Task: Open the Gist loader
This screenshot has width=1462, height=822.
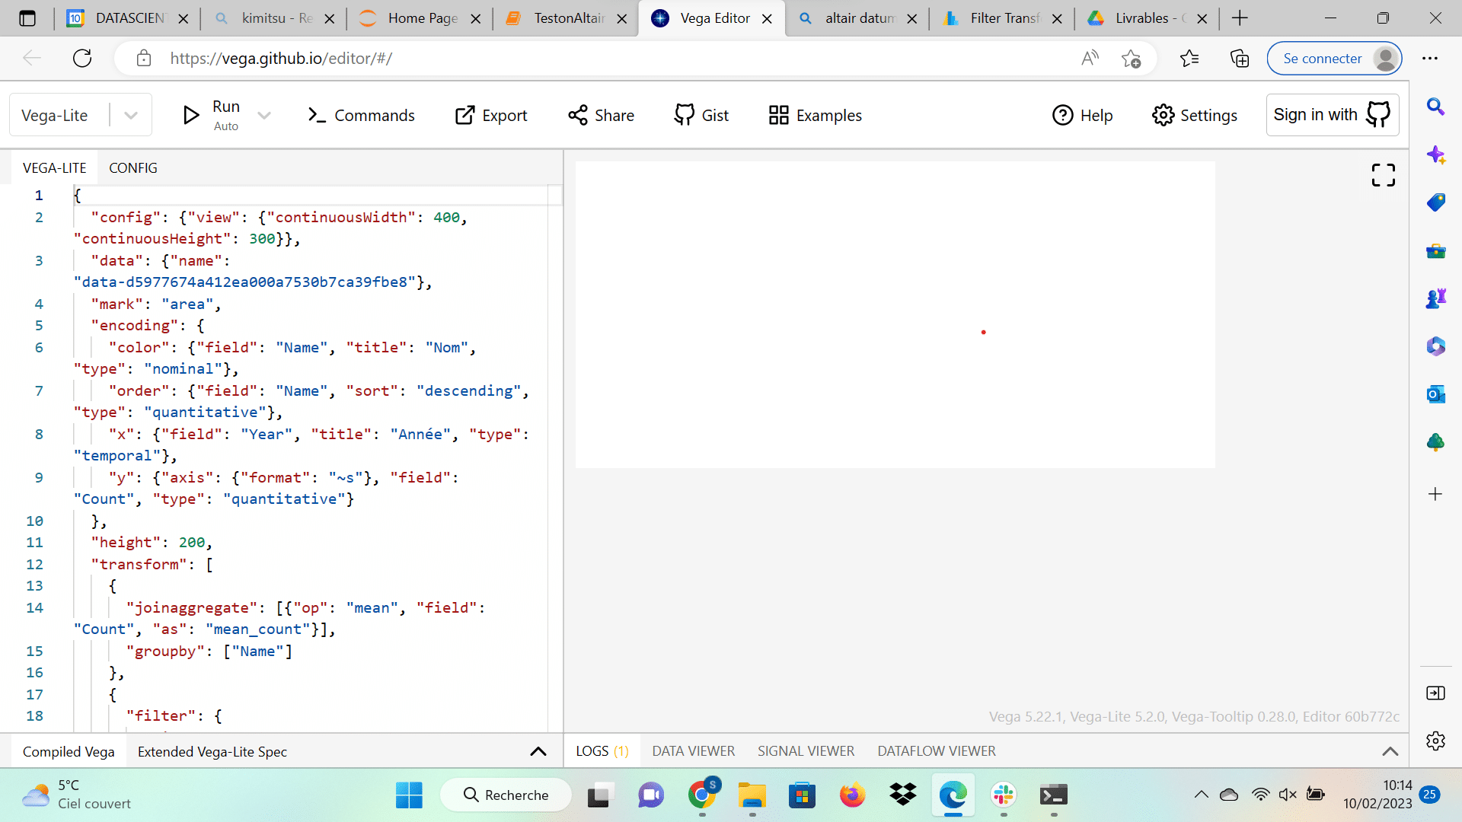Action: click(701, 115)
